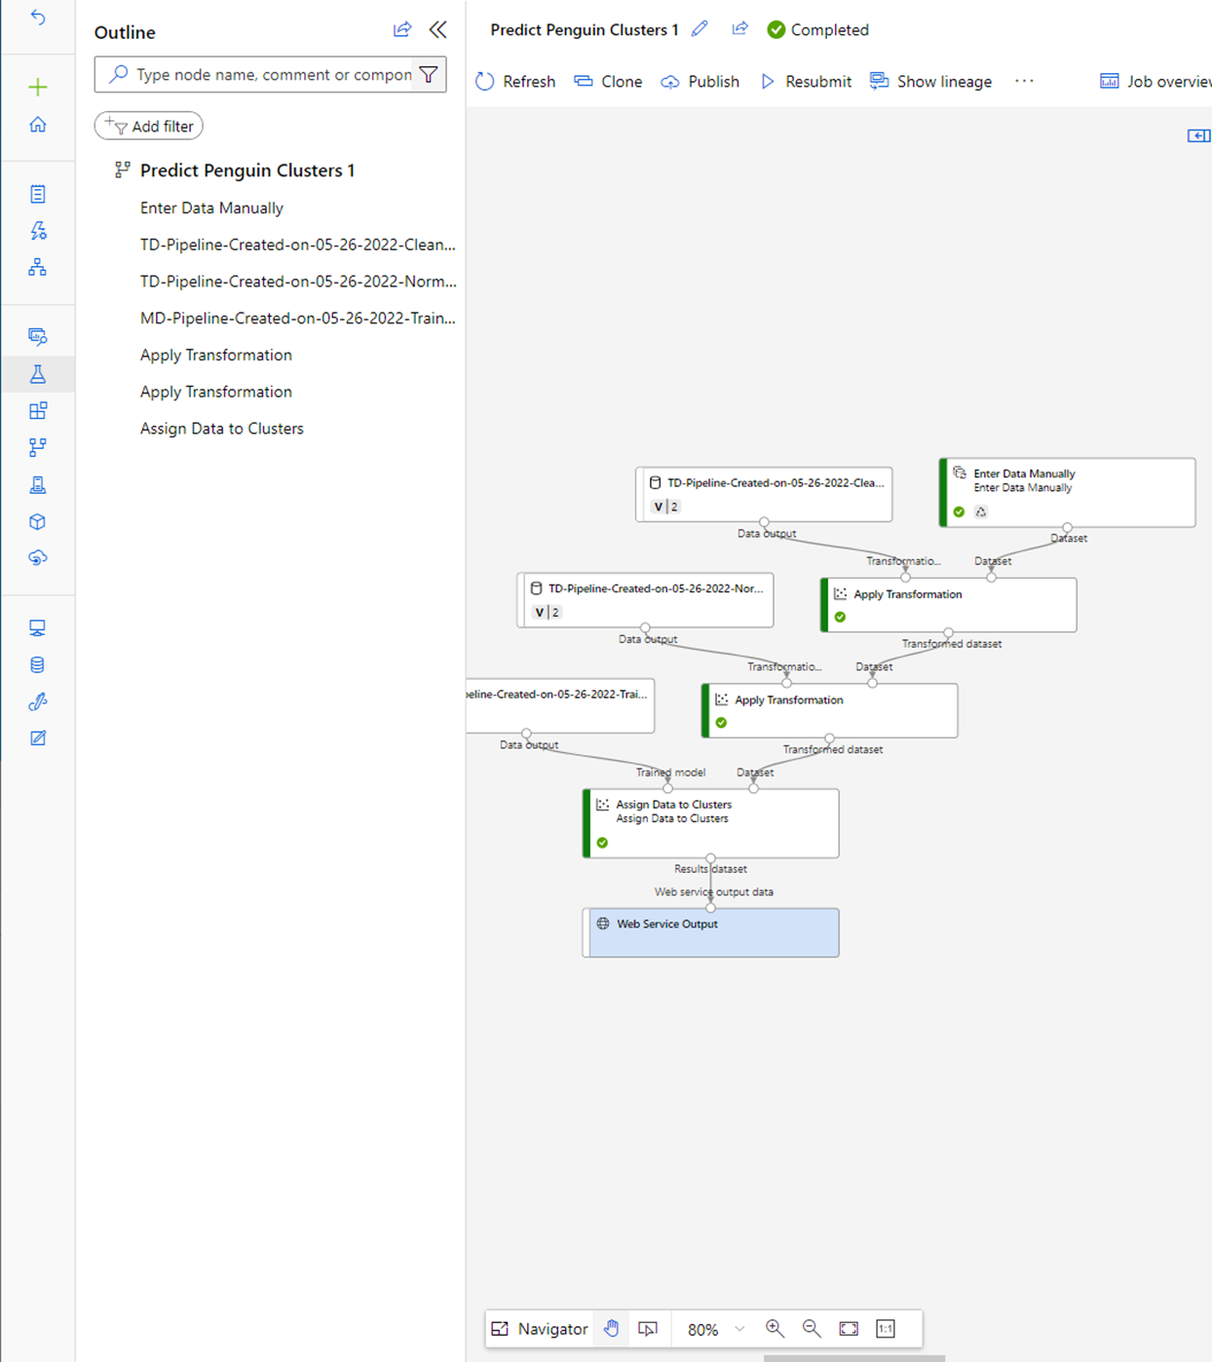
Task: Select Predict Penguin Clusters 1 in outline
Action: click(247, 170)
